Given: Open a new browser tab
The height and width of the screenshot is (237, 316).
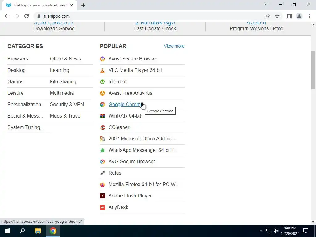Looking at the screenshot, I should pyautogui.click(x=83, y=5).
